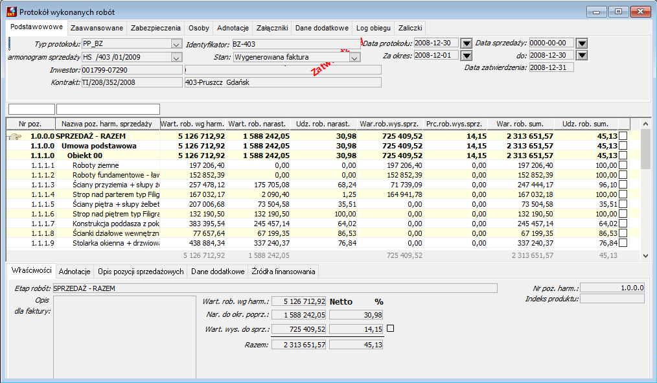Open the Data sprzedaży calendar picker
657x383 pixels.
click(x=582, y=43)
